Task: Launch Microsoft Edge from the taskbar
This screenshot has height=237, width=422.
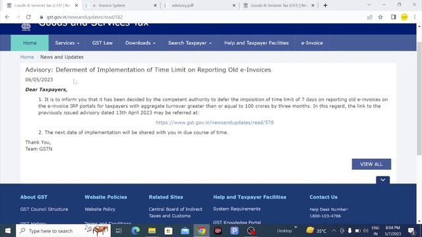Action: point(135,230)
